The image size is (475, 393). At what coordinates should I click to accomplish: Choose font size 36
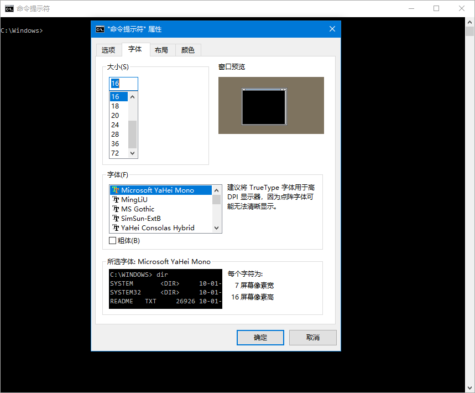118,144
